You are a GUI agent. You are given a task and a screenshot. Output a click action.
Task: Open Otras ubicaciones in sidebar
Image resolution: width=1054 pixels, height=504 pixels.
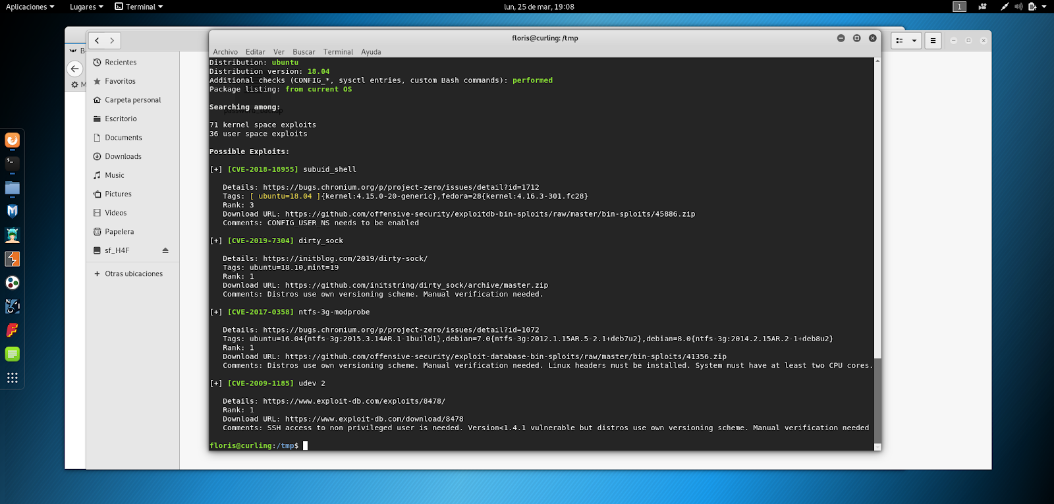tap(132, 273)
